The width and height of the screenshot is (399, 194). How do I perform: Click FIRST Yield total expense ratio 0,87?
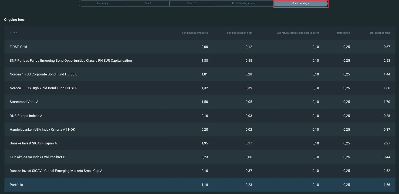387,47
